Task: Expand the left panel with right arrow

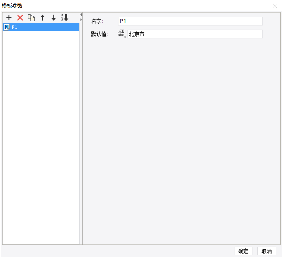Action: click(x=81, y=20)
